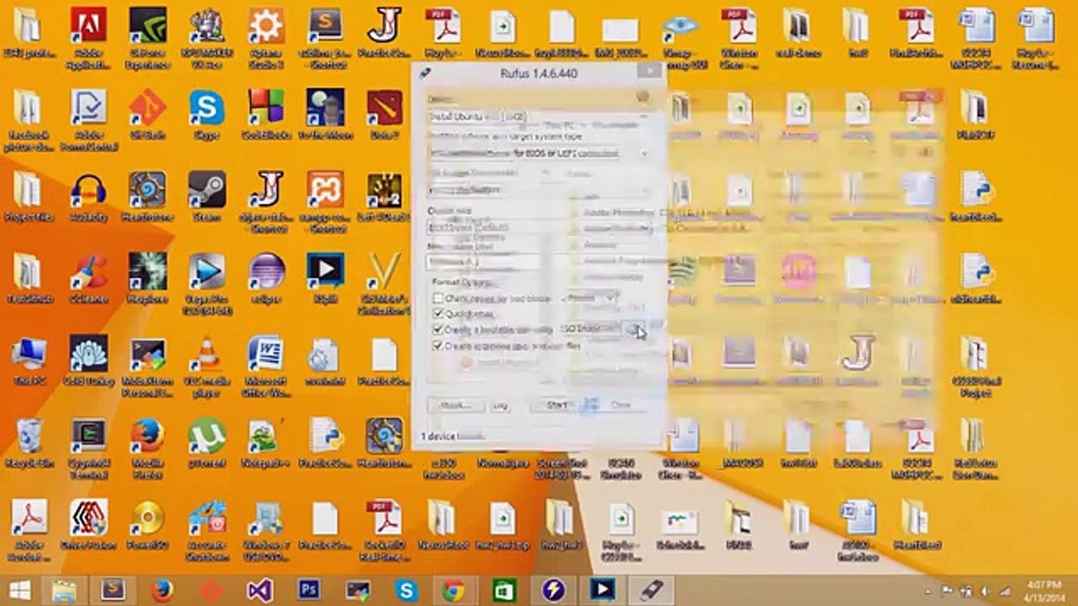Select the Left 4 Dead 2 desktop icon
This screenshot has height=606, width=1078.
[384, 197]
